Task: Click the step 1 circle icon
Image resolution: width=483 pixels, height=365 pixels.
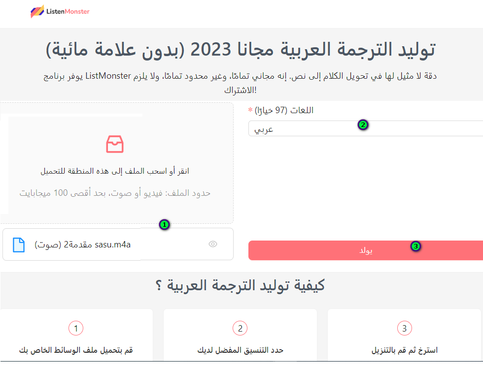Action: pos(76,328)
